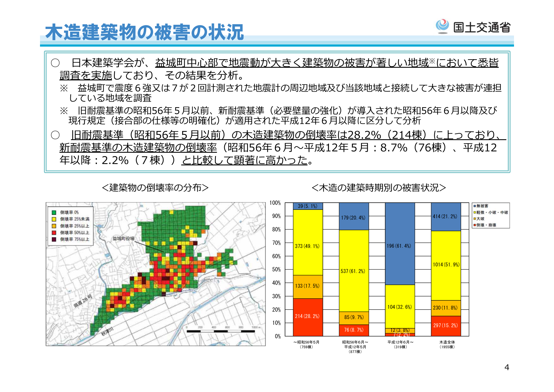Click the 20% y-axis label

coord(276,310)
